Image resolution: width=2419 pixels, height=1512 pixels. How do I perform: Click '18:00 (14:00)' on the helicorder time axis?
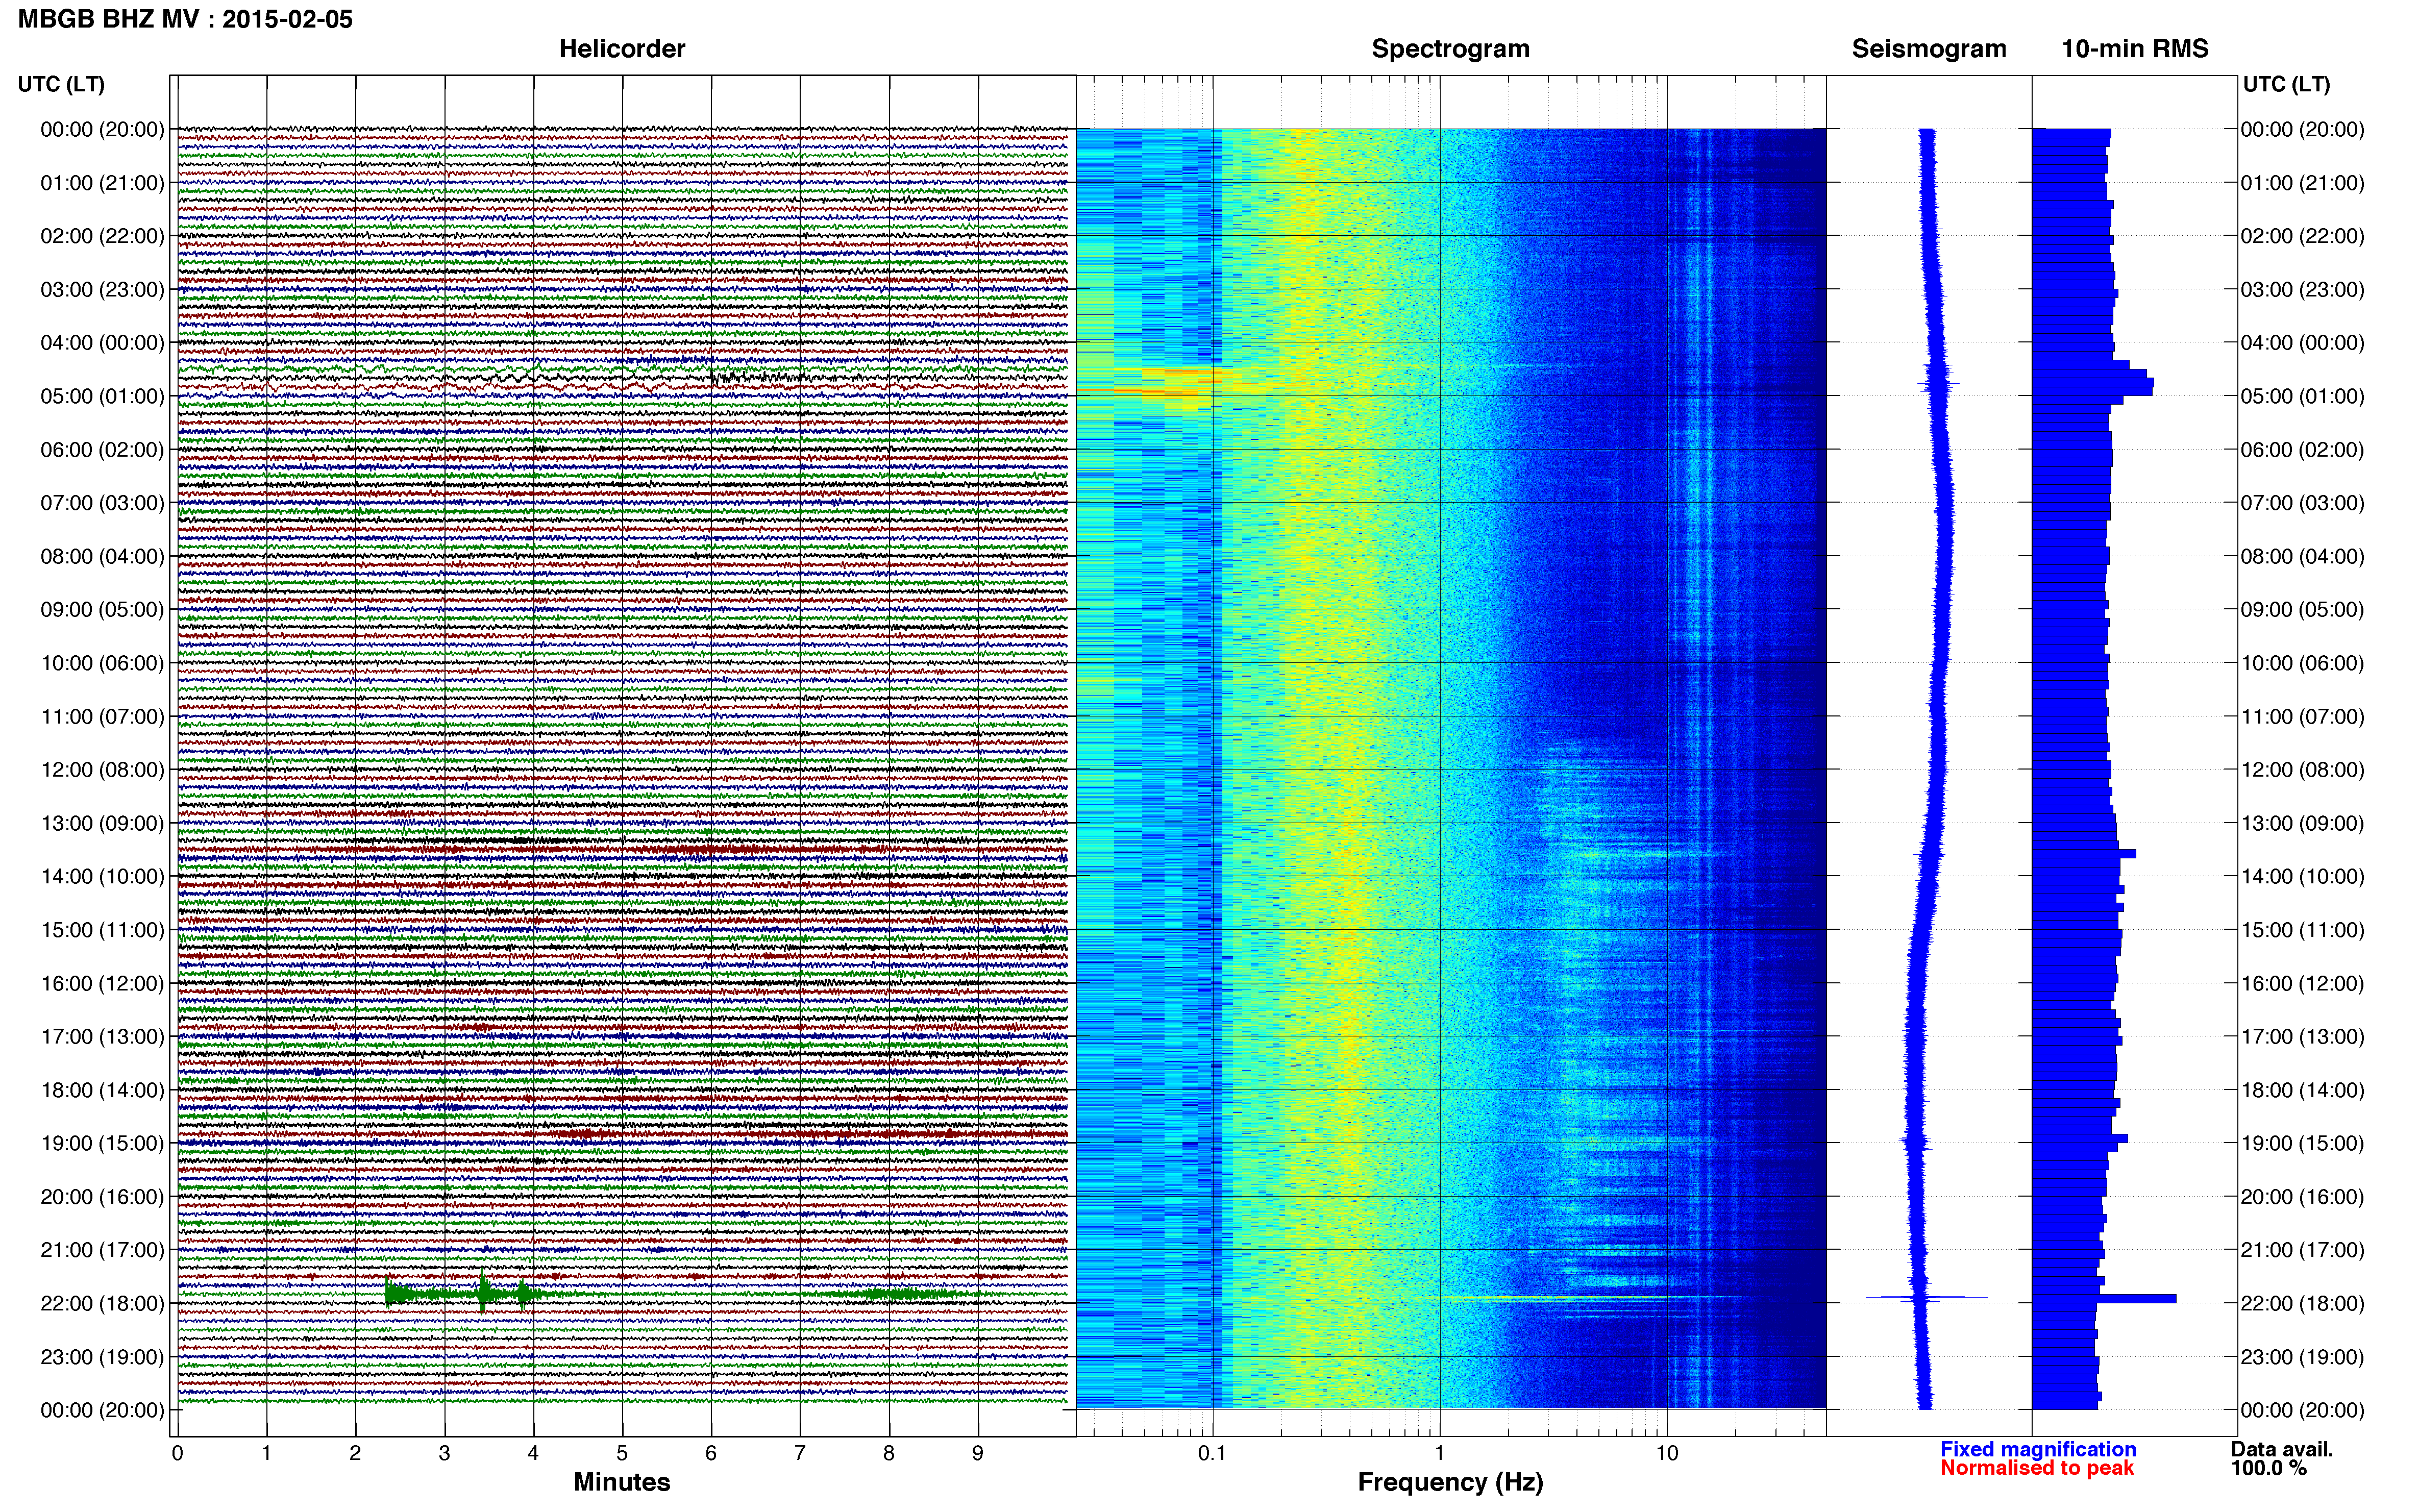102,1090
